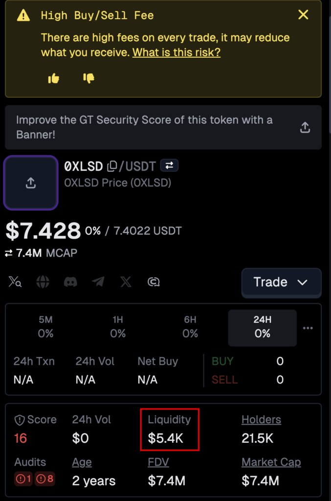Swap the 0XLSD/USDT pair order
This screenshot has height=501, width=331.
pos(169,165)
